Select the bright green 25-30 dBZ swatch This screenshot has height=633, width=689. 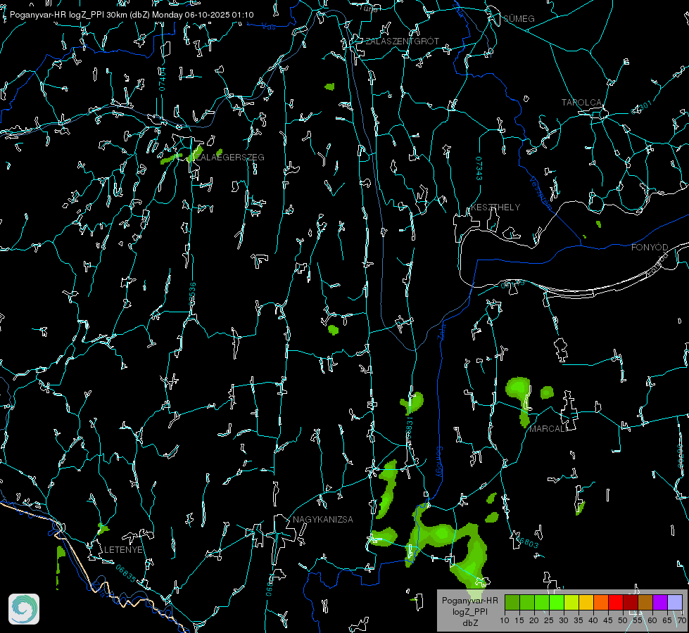(557, 602)
